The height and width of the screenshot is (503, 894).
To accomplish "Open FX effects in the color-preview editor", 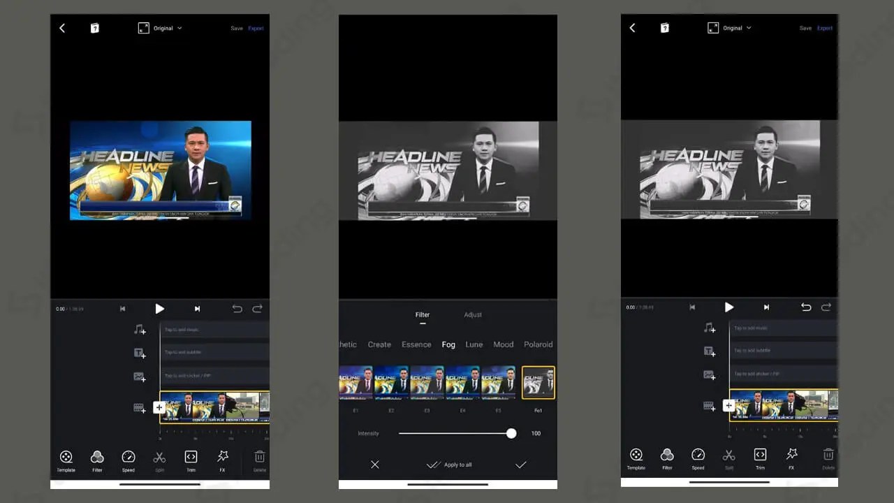I will click(x=222, y=460).
